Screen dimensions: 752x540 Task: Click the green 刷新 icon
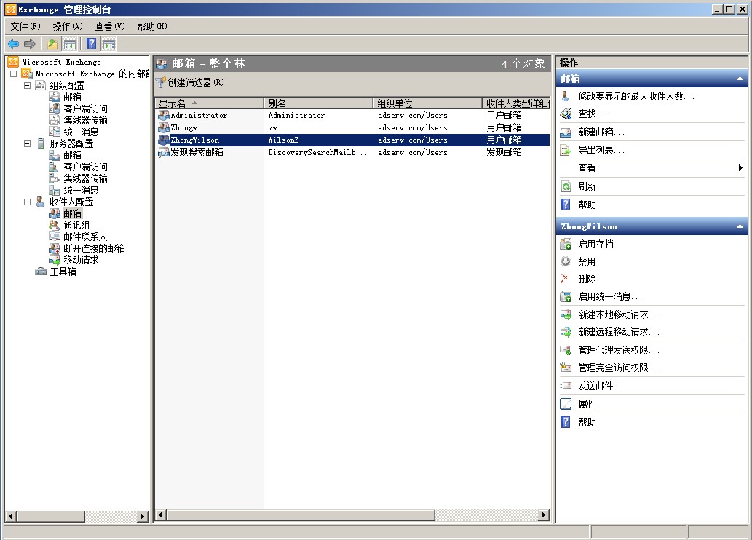566,186
